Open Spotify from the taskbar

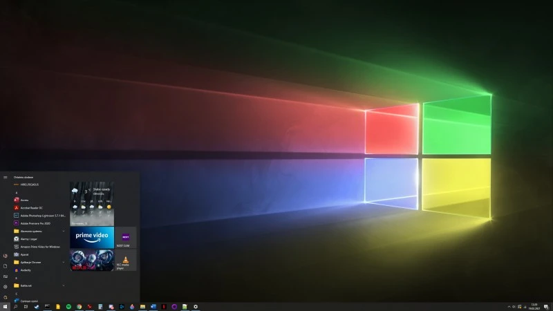click(68, 307)
